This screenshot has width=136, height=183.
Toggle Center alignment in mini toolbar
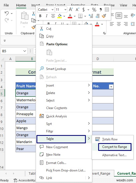[x=53, y=16]
